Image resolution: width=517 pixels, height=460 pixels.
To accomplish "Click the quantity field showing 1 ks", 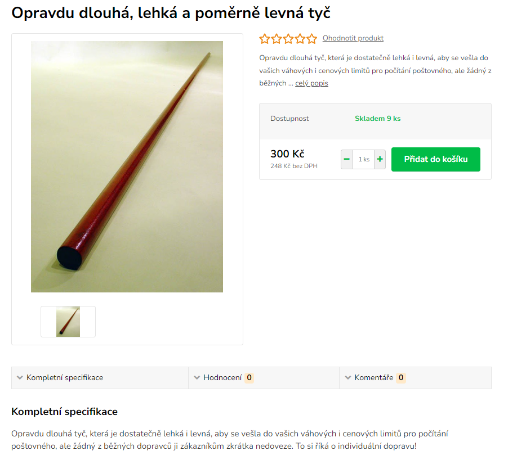I will (x=363, y=159).
